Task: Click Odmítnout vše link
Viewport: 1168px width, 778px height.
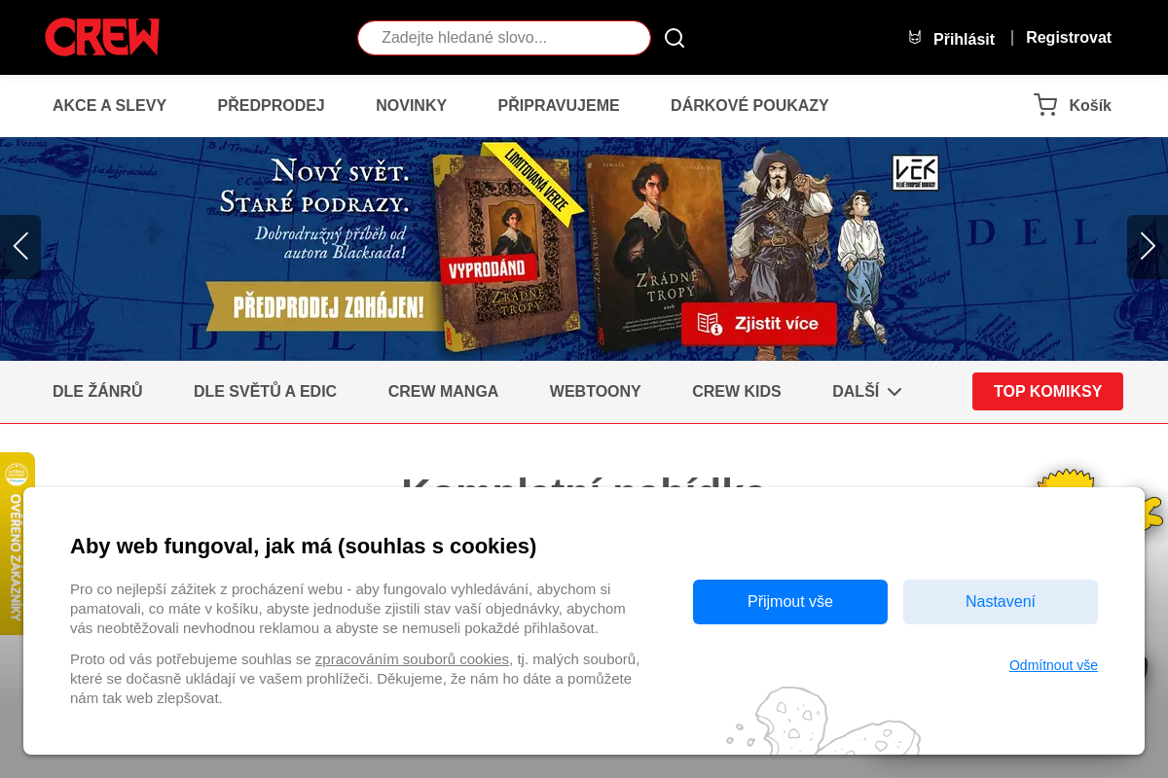Action: coord(1053,665)
